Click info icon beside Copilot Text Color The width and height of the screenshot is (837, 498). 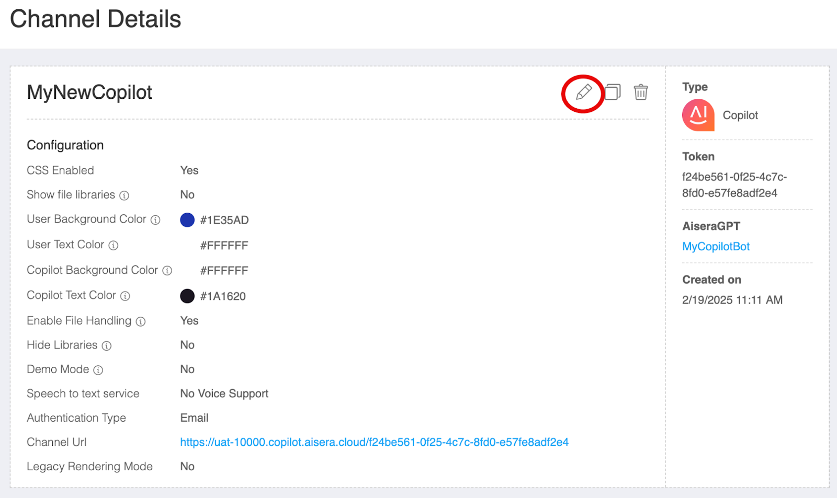pos(125,296)
